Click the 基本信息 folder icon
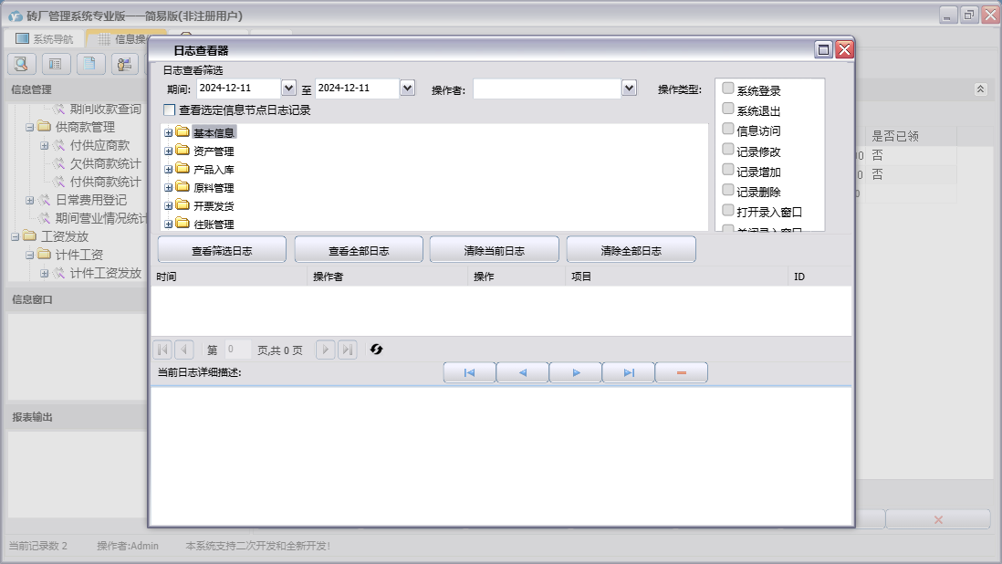The width and height of the screenshot is (1002, 564). point(183,132)
